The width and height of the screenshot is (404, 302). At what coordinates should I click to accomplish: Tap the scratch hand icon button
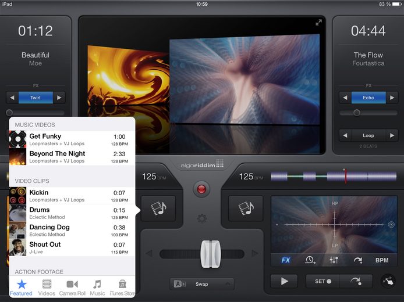(x=388, y=281)
